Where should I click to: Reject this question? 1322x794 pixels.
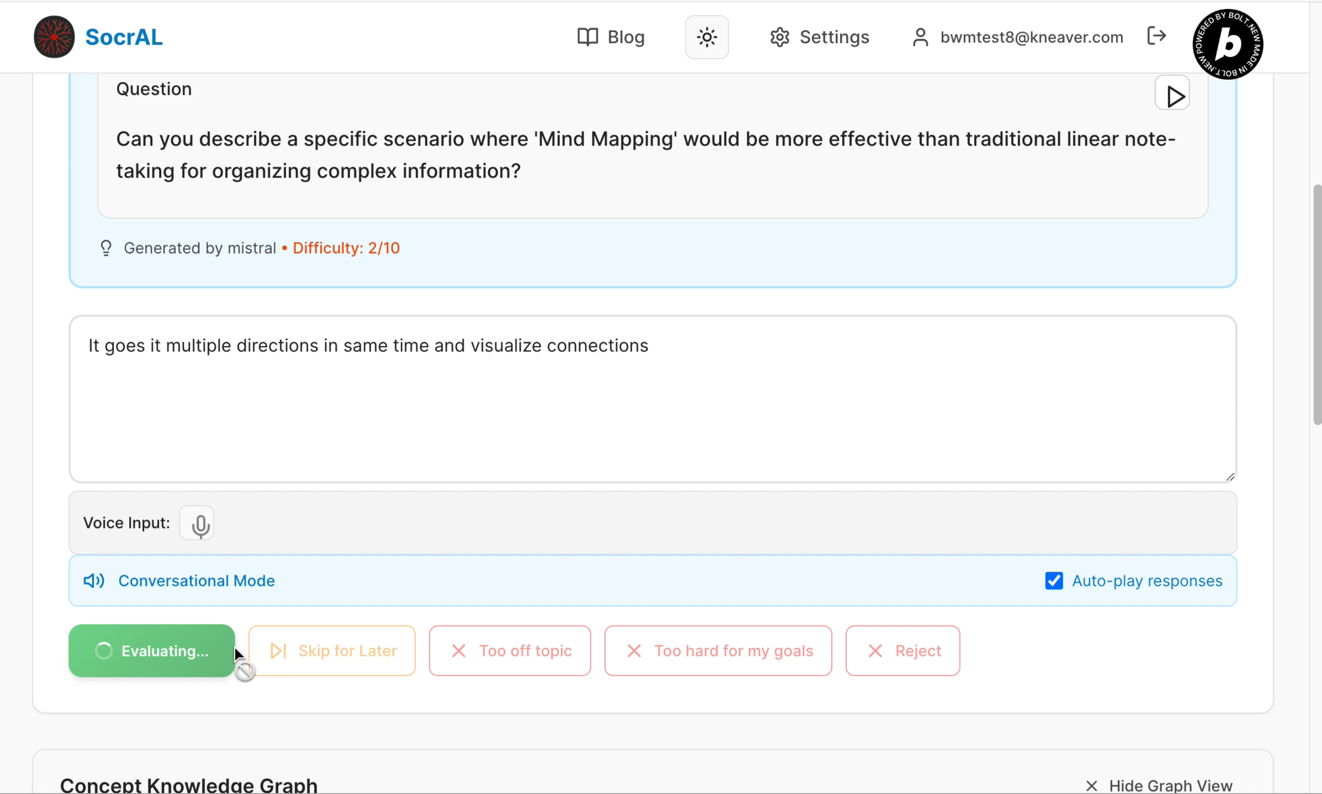[x=902, y=651]
